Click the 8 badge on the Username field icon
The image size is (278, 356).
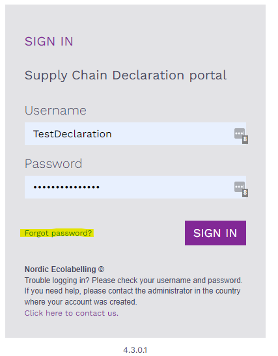click(245, 139)
